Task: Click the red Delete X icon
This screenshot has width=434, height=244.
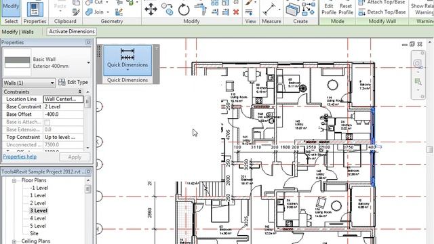Action: point(236,12)
